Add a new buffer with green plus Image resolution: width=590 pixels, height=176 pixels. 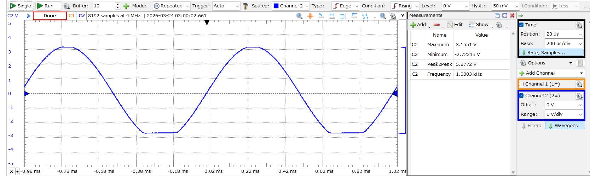(126, 6)
